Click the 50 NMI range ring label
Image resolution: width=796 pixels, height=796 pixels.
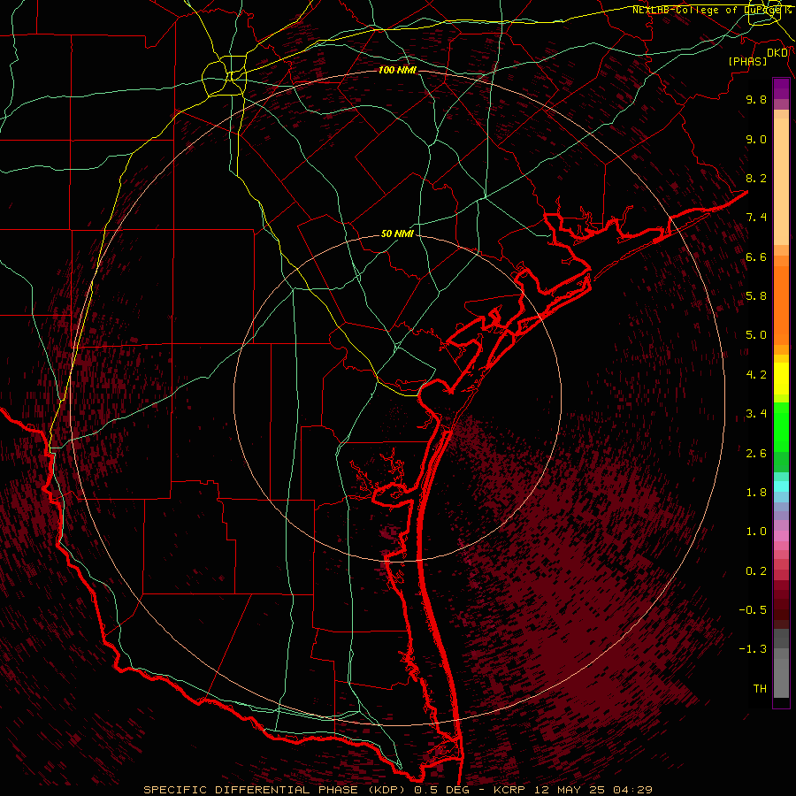point(397,233)
